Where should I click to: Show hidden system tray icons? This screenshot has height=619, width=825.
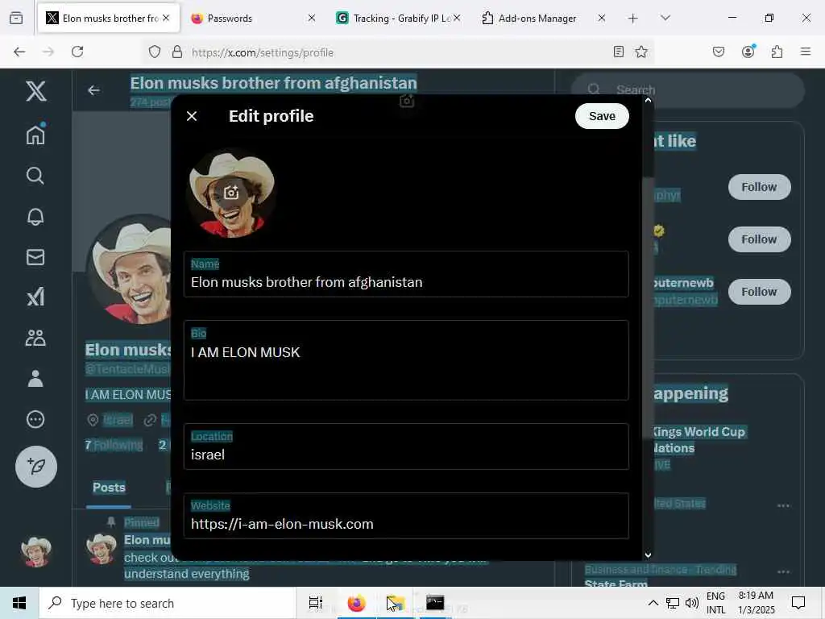click(653, 603)
